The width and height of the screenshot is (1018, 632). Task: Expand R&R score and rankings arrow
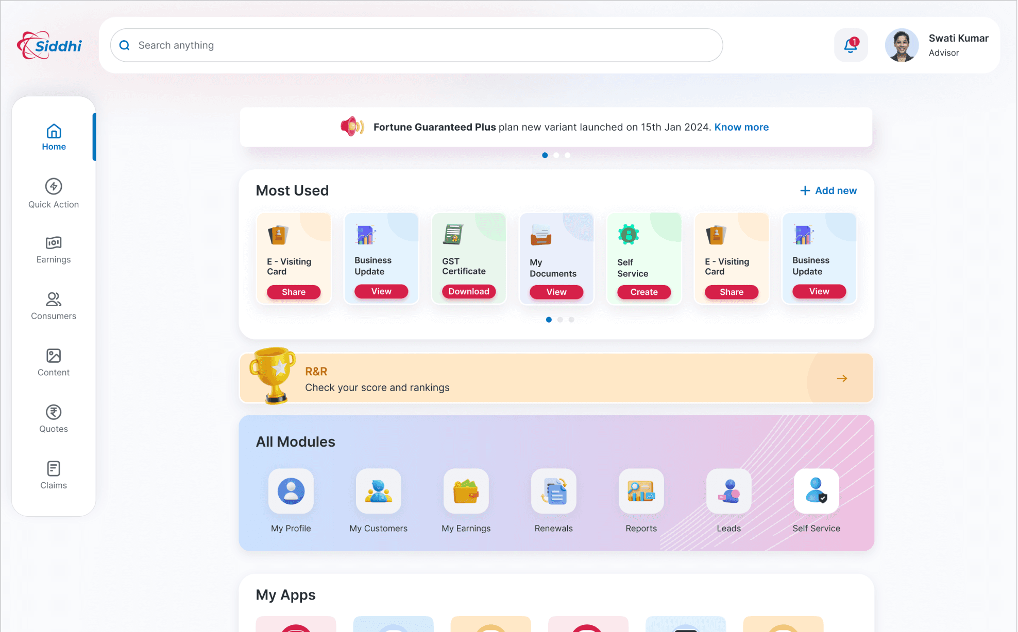tap(842, 378)
